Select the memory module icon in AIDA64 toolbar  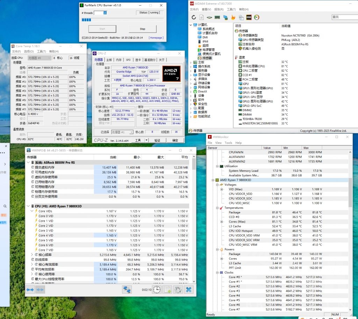[x=217, y=17]
